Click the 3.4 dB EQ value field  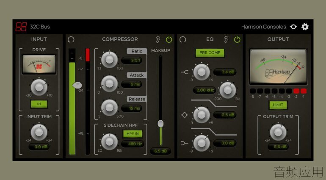click(x=225, y=72)
